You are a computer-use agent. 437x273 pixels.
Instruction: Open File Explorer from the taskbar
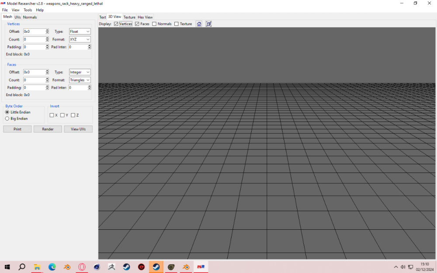tap(37, 267)
